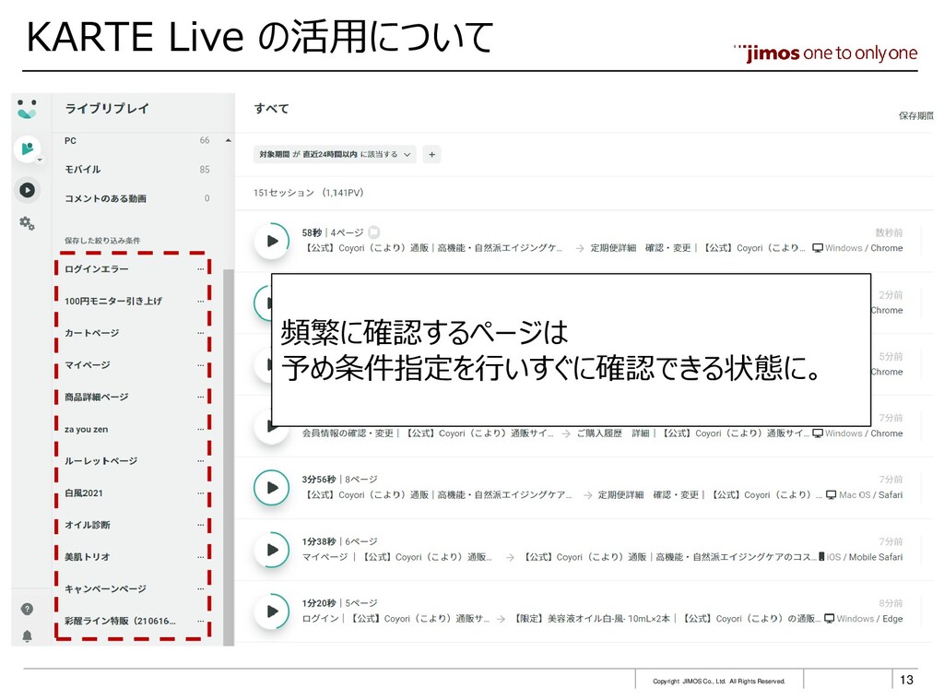Image resolution: width=944 pixels, height=700 pixels.
Task: Open the settings gears icon
Action: 27,223
